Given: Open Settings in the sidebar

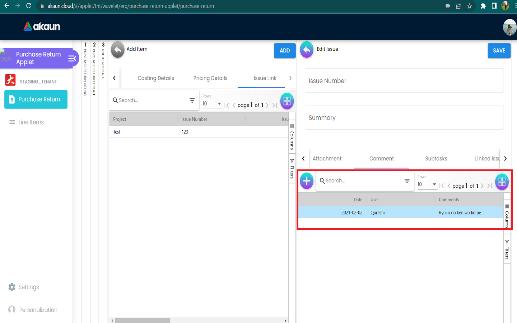Looking at the screenshot, I should coord(24,287).
